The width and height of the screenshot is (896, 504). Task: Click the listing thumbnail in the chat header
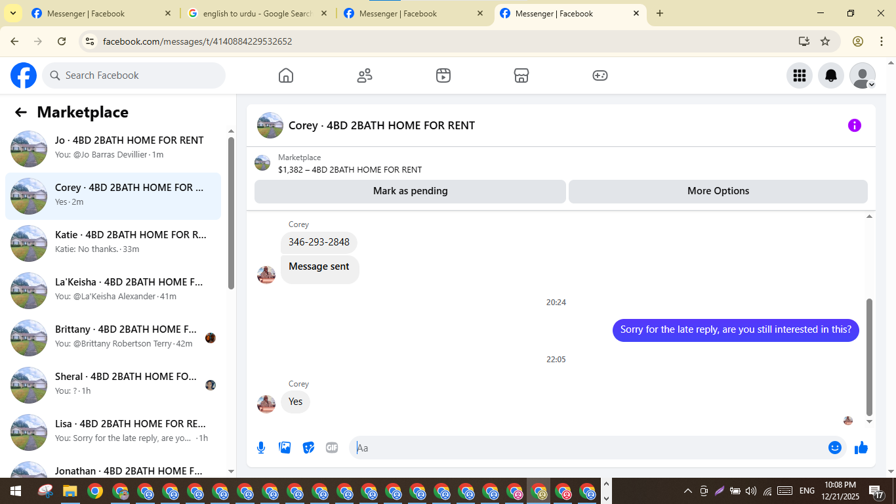[270, 125]
